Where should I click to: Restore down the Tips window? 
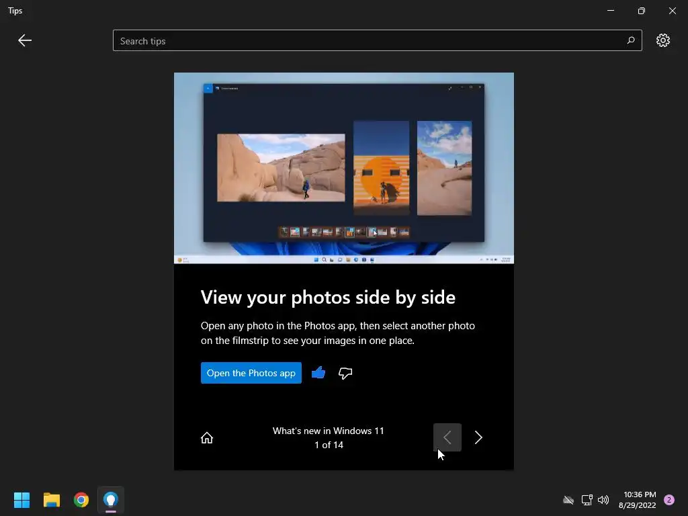click(x=642, y=11)
